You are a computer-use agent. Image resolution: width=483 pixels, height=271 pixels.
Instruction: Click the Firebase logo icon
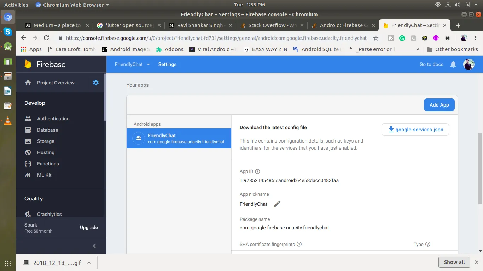28,64
